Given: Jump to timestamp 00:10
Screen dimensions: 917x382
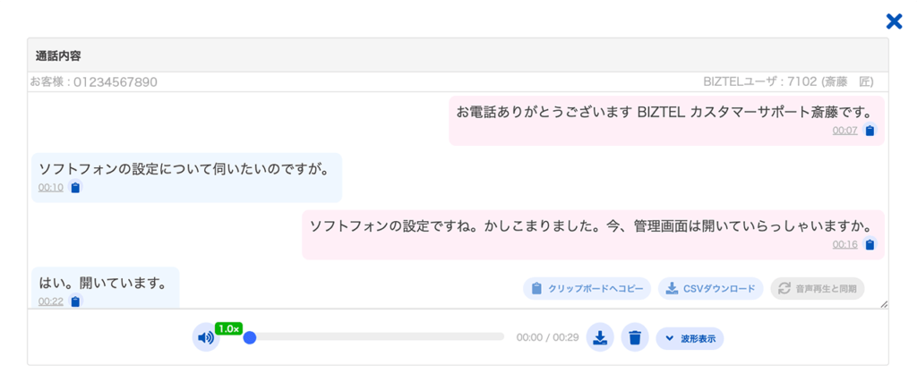Looking at the screenshot, I should 50,188.
